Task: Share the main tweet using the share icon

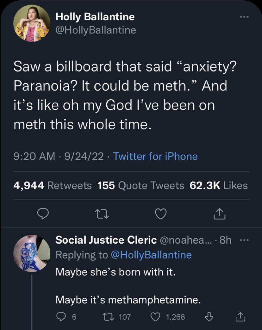Action: (x=219, y=215)
